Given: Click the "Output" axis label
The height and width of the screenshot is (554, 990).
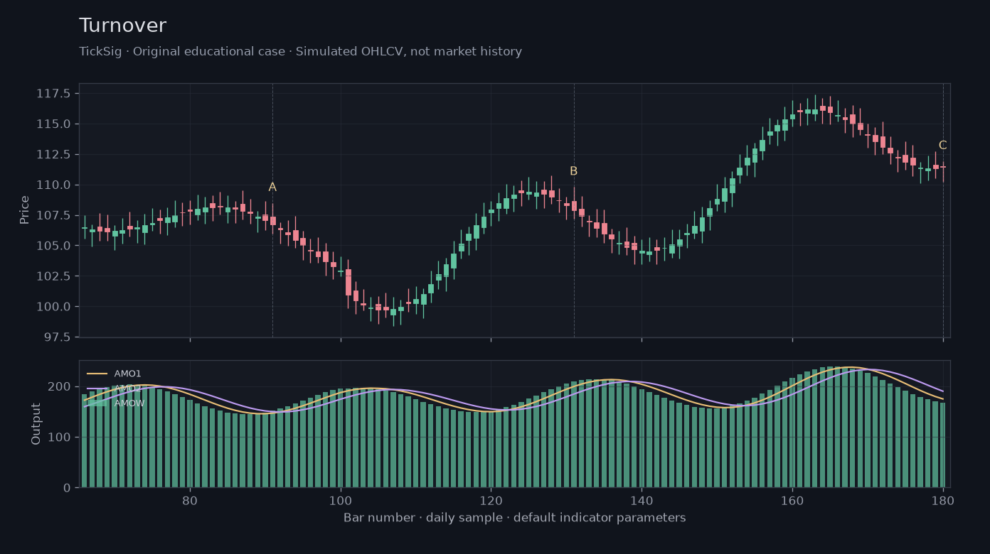Looking at the screenshot, I should tap(36, 424).
